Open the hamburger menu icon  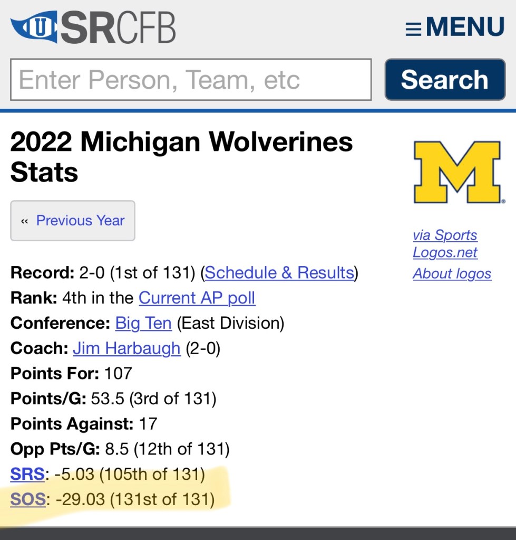click(413, 29)
